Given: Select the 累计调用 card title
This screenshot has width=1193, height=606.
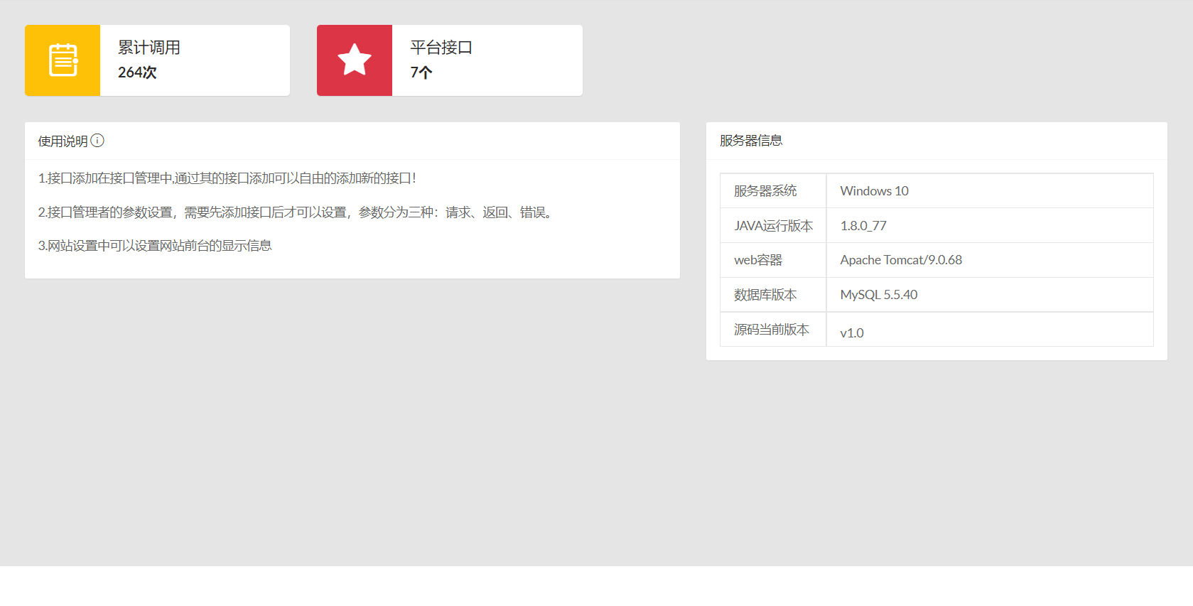Looking at the screenshot, I should (149, 48).
